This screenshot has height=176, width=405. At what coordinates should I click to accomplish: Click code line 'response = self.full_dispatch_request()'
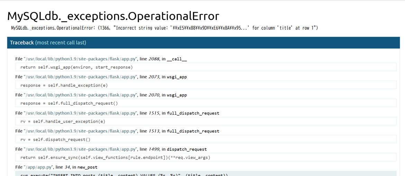(206, 103)
